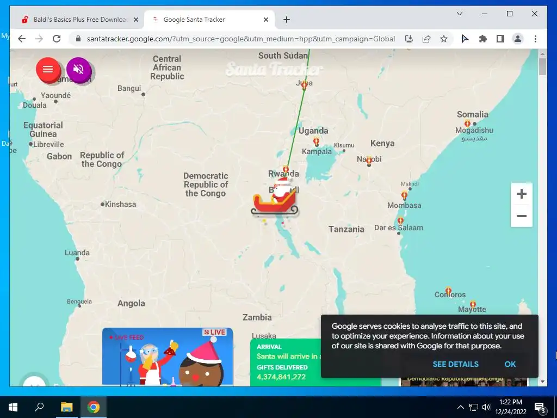Click the page vertical scrollbar thumb
This screenshot has height=418, width=557.
pyautogui.click(x=542, y=66)
